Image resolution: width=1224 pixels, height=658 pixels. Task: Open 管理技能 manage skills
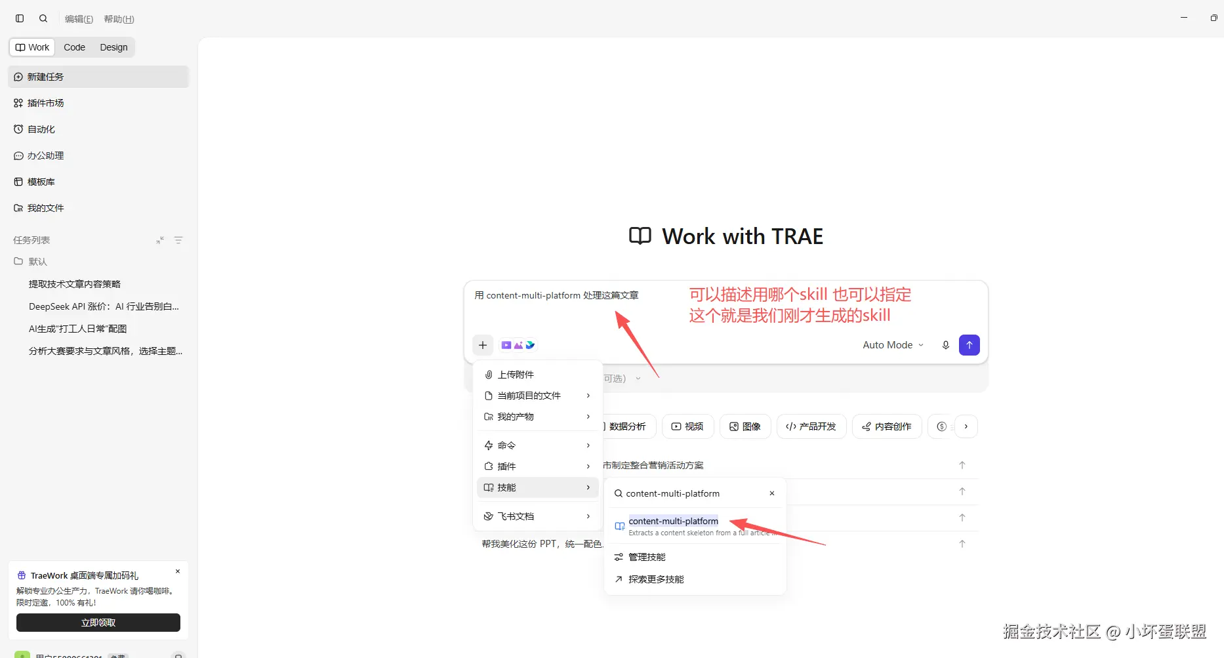click(x=695, y=557)
